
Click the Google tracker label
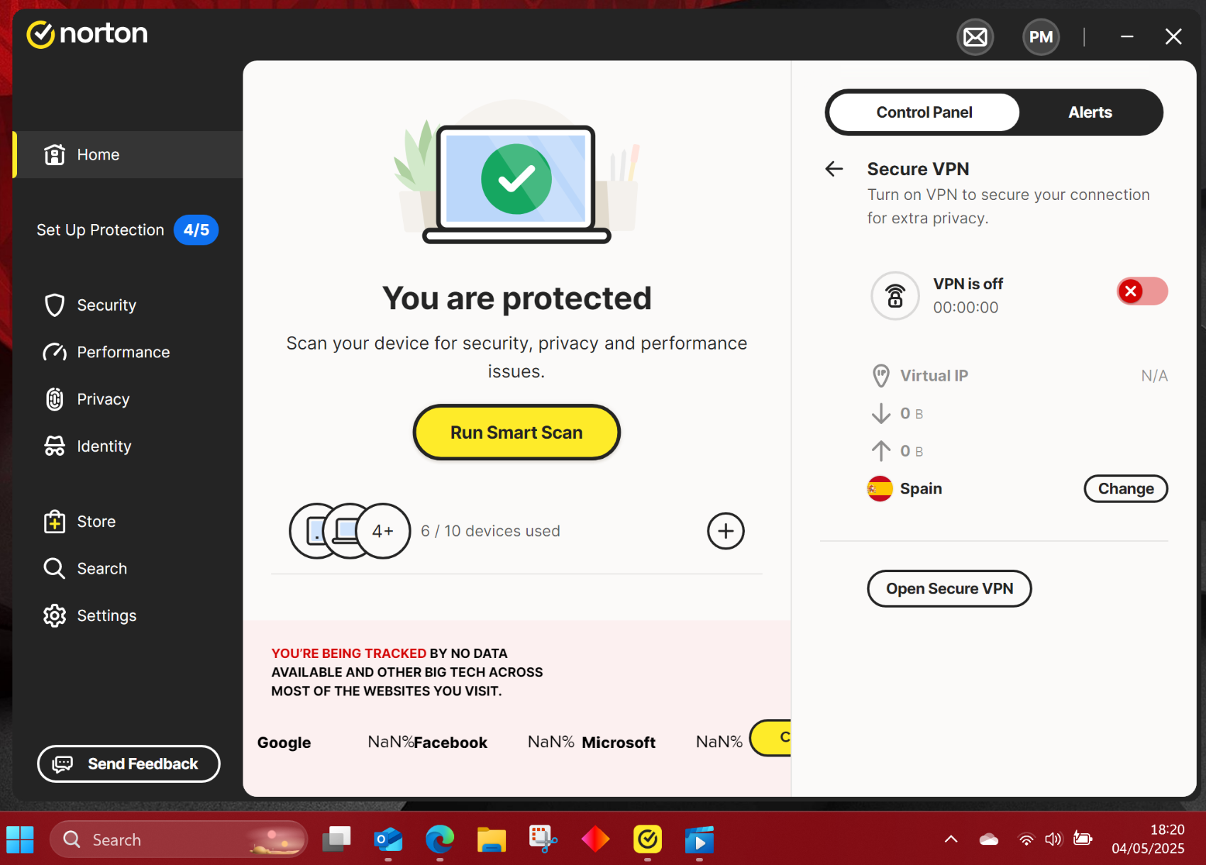[284, 742]
